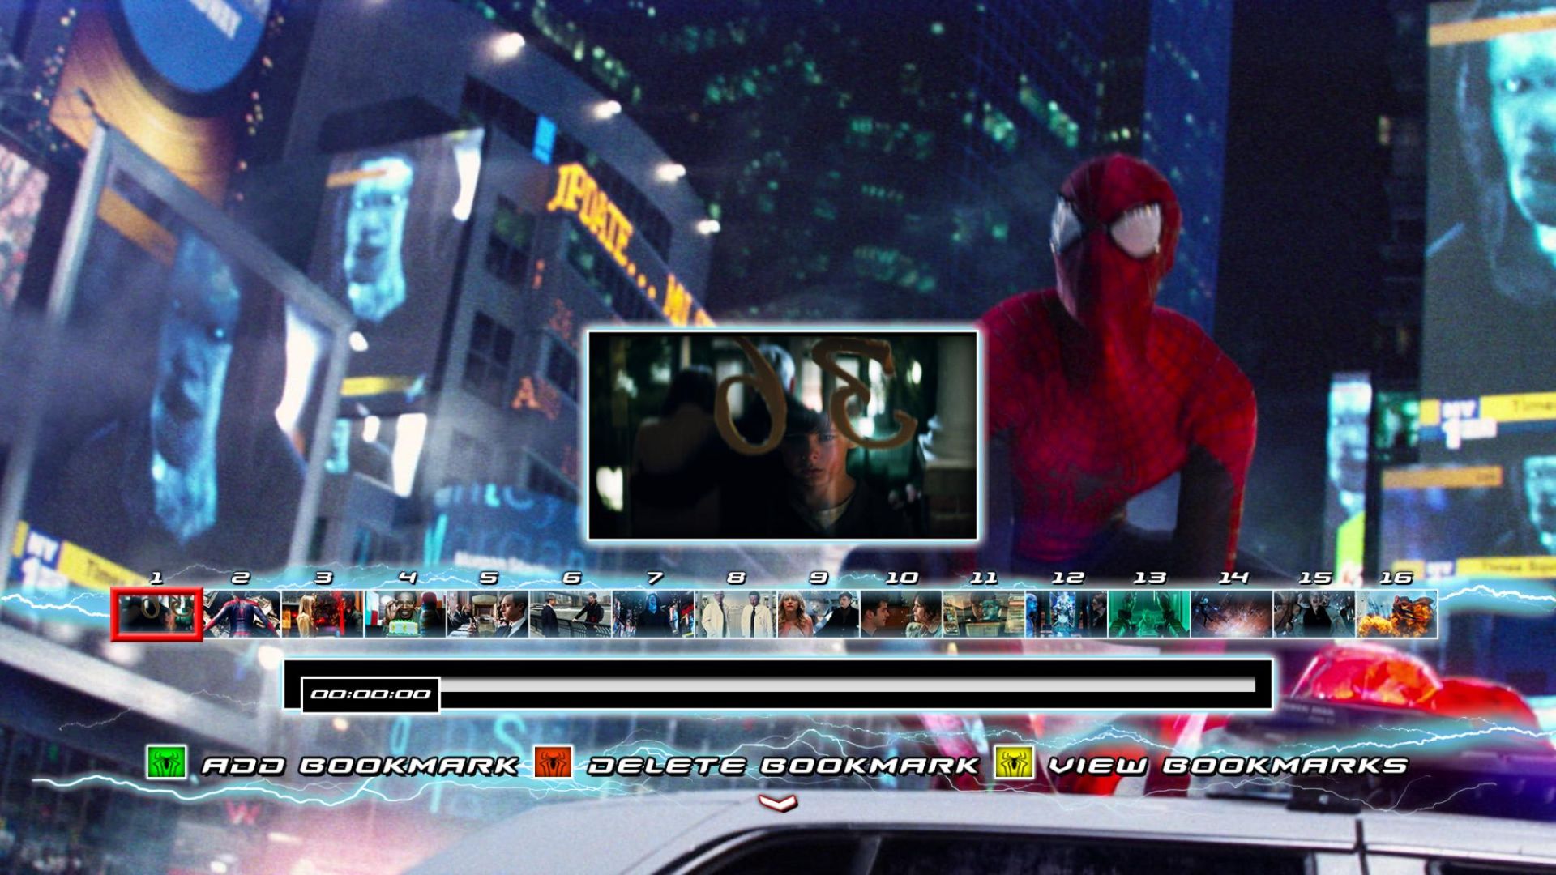Select the Delete Bookmark label
Viewport: 1556px width, 875px height.
pos(784,766)
